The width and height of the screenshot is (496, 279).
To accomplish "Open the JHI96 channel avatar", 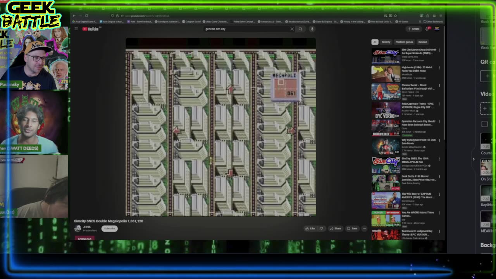I will [x=78, y=229].
